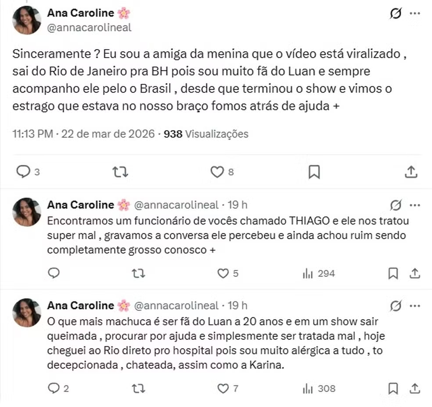Open the more options menu on the main tweet

pyautogui.click(x=414, y=13)
